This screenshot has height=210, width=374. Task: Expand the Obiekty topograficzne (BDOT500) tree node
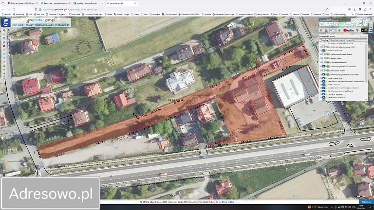(x=321, y=74)
